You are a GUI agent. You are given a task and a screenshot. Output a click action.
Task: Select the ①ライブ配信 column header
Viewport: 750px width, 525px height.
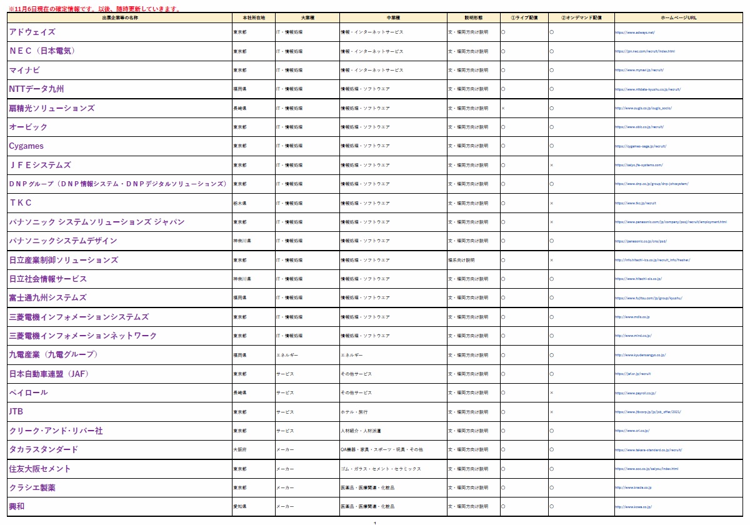coord(525,17)
